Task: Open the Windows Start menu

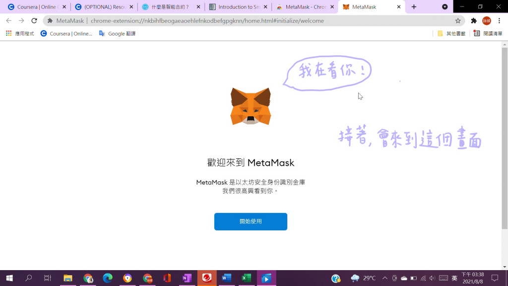Action: [9, 278]
